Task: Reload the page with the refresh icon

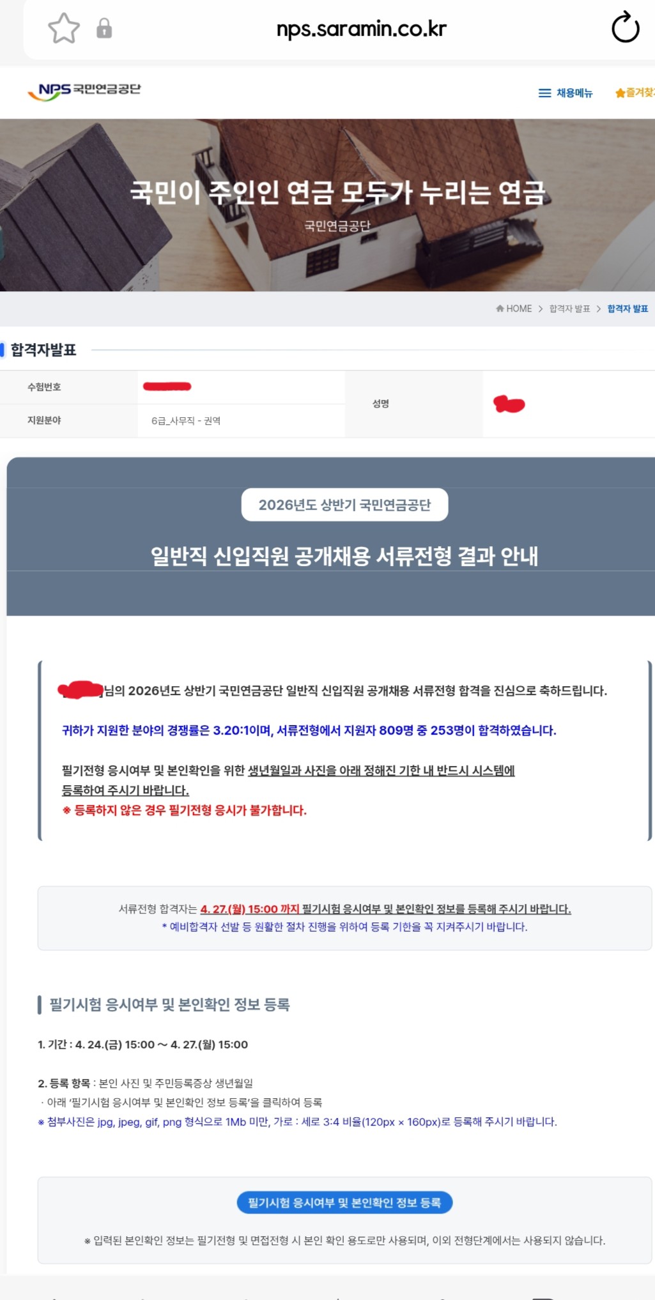Action: pyautogui.click(x=625, y=27)
